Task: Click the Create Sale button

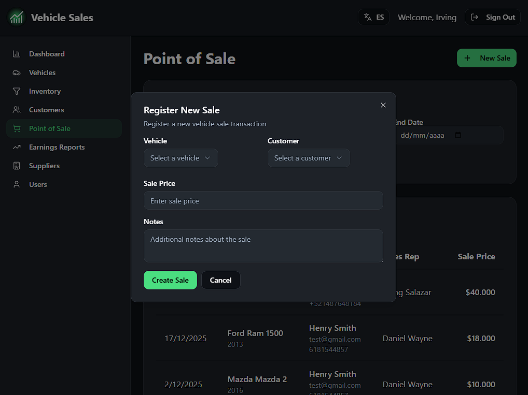Action: coord(170,280)
